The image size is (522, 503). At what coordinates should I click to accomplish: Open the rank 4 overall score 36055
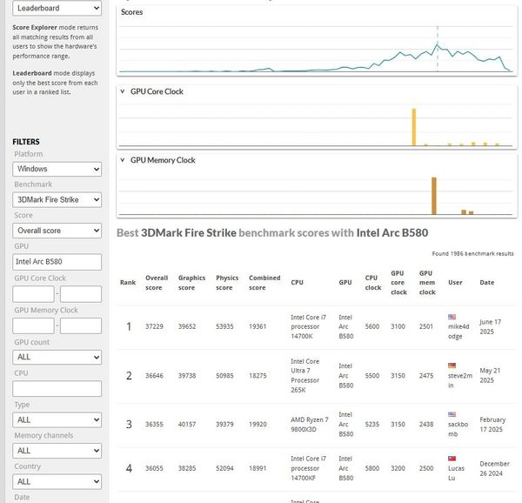(154, 468)
